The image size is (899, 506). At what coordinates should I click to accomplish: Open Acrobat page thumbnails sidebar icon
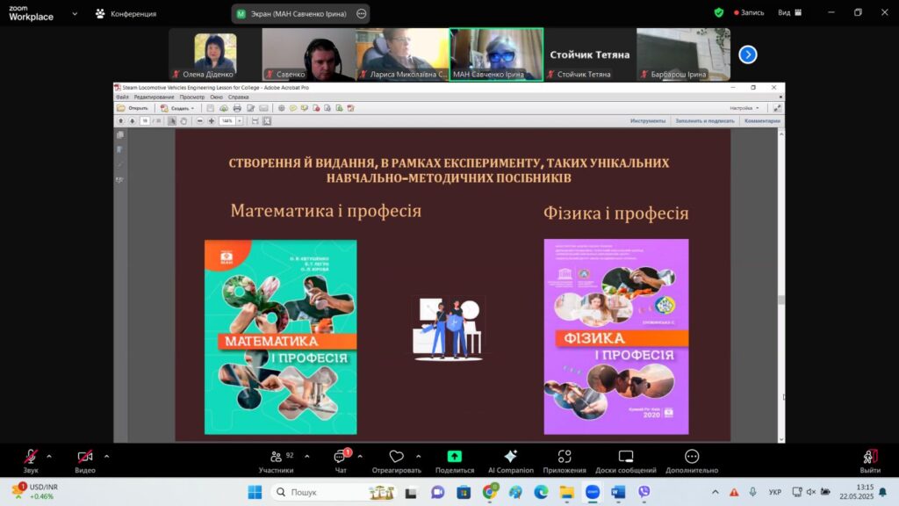tap(119, 134)
